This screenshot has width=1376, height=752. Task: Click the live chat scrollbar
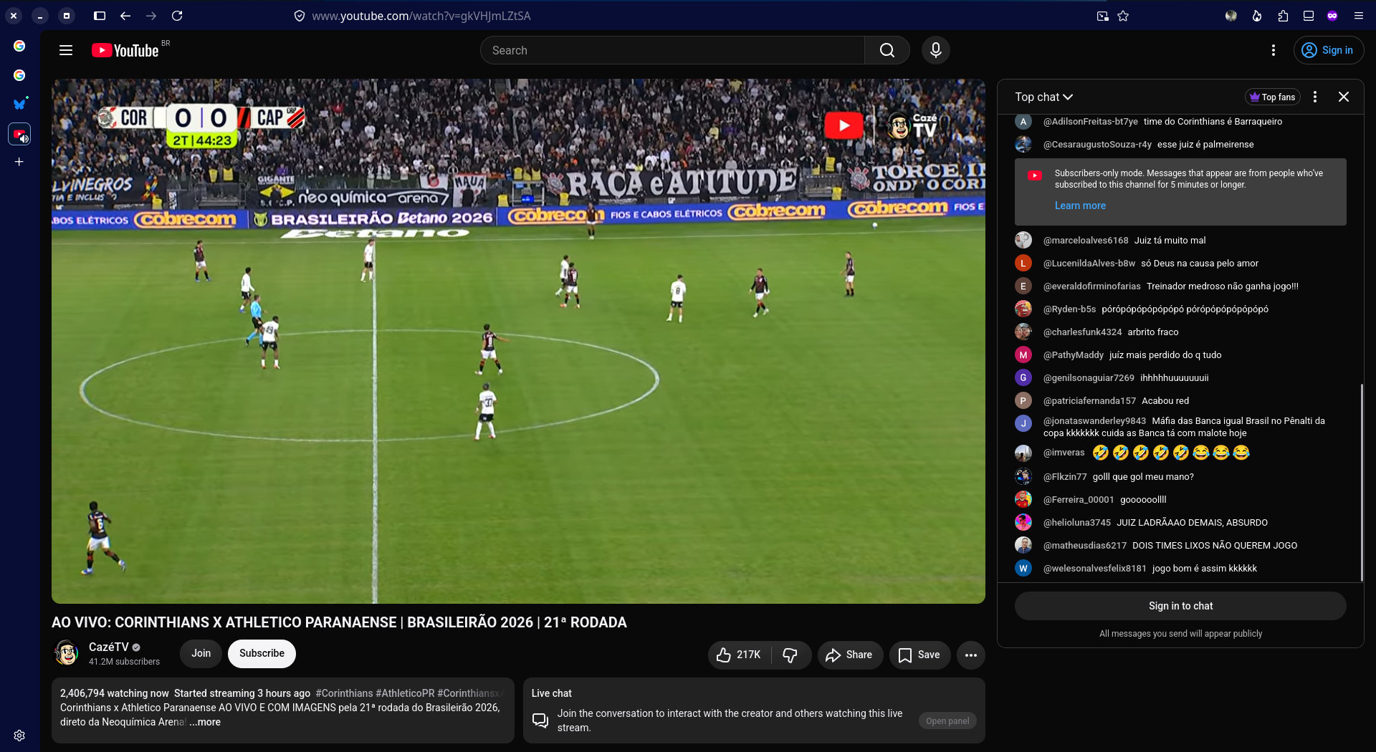click(x=1362, y=483)
